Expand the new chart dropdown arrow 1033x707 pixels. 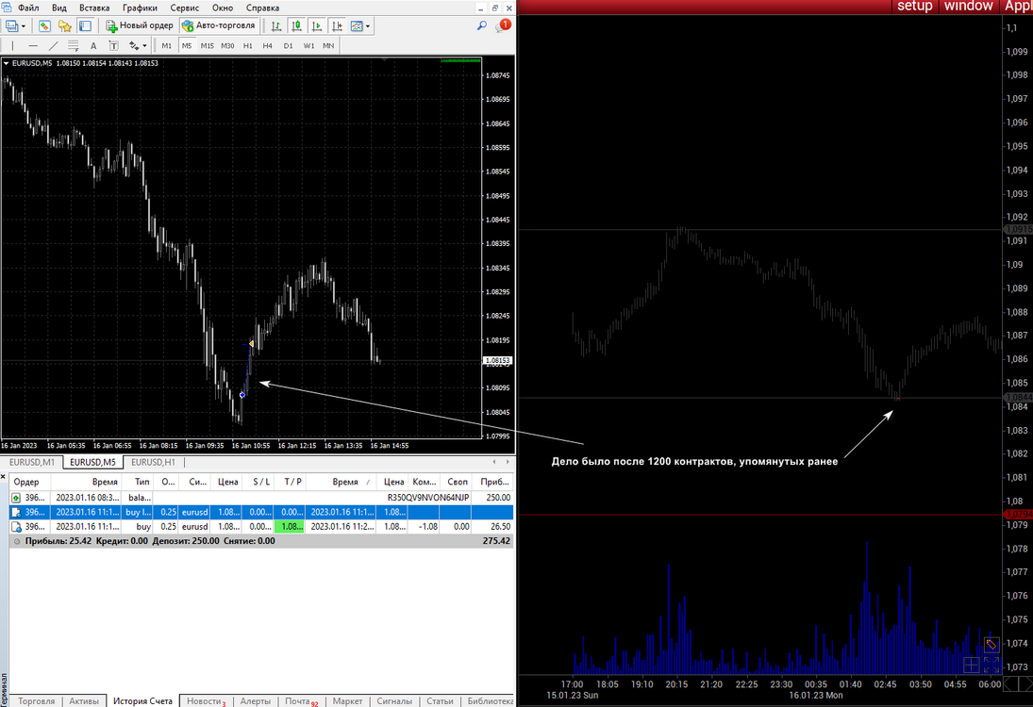(x=23, y=26)
